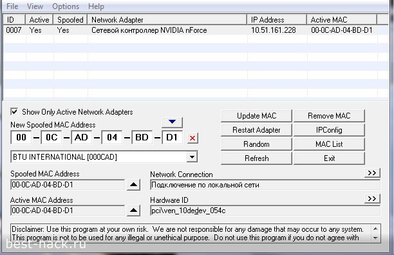The height and width of the screenshot is (255, 394).
Task: Click disclaimer scrollbar down arrow
Action: 375,238
